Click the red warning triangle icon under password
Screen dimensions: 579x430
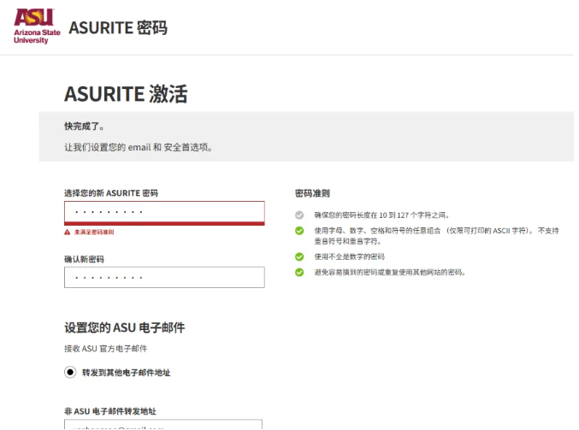pyautogui.click(x=68, y=233)
